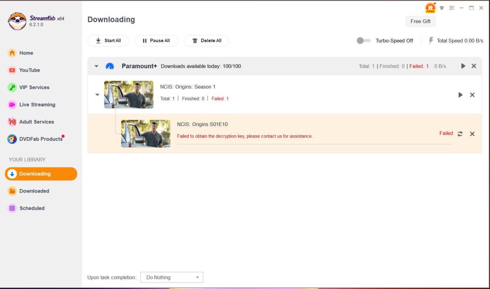The image size is (490, 289).
Task: Click Start All downloads button
Action: (x=108, y=41)
